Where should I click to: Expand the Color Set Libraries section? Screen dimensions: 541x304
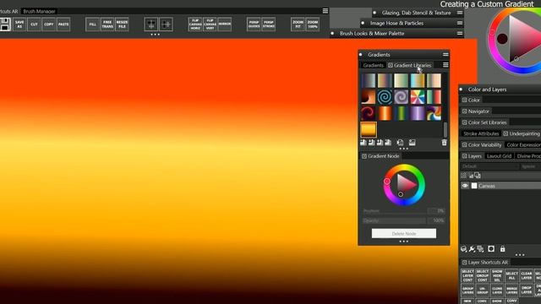coord(464,122)
